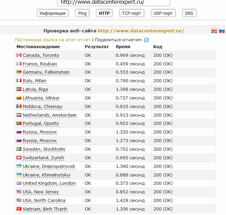Switch site language with the Russian flag icon
This screenshot has height=215, width=226.
(x=222, y=31)
